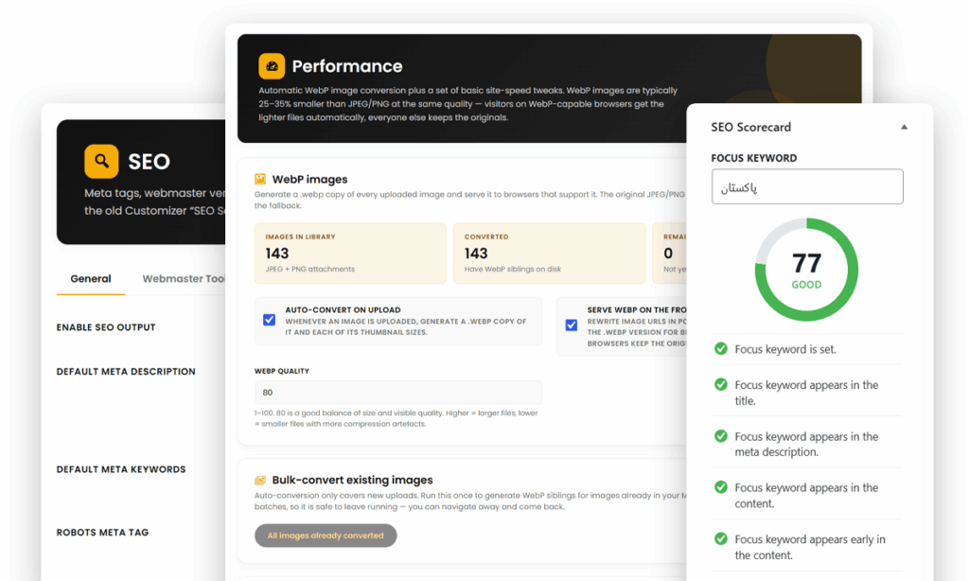Click 'Focus keyword appears early in the content.'
Screen dimensions: 969x581
[810, 547]
